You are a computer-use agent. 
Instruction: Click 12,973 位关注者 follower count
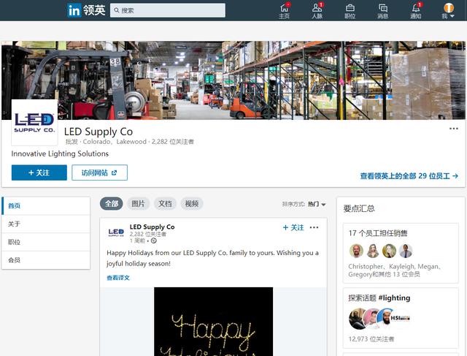pyautogui.click(x=371, y=339)
